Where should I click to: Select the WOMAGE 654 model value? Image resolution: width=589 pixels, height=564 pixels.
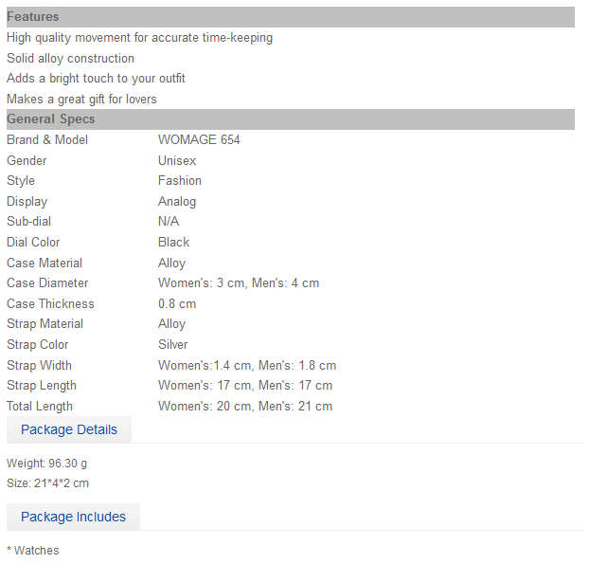(201, 141)
